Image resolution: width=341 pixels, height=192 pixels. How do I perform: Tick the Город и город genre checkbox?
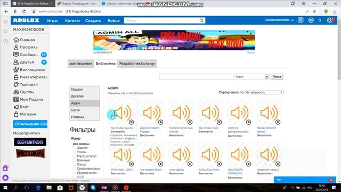[x=74, y=156]
